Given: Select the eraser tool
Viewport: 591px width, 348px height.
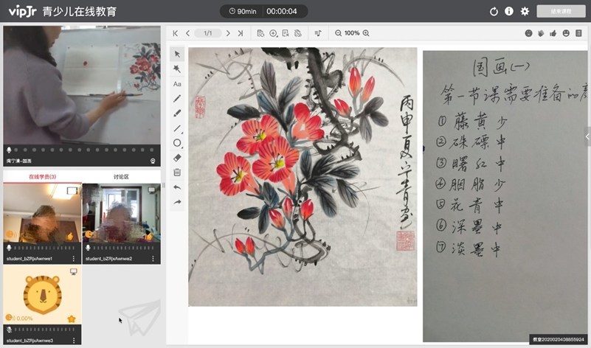Looking at the screenshot, I should tap(177, 158).
